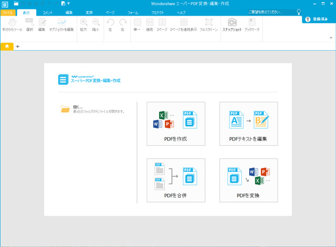Zoom out with the 縮小 magnifier
Viewport: 336px width, 247px height.
[x=96, y=25]
